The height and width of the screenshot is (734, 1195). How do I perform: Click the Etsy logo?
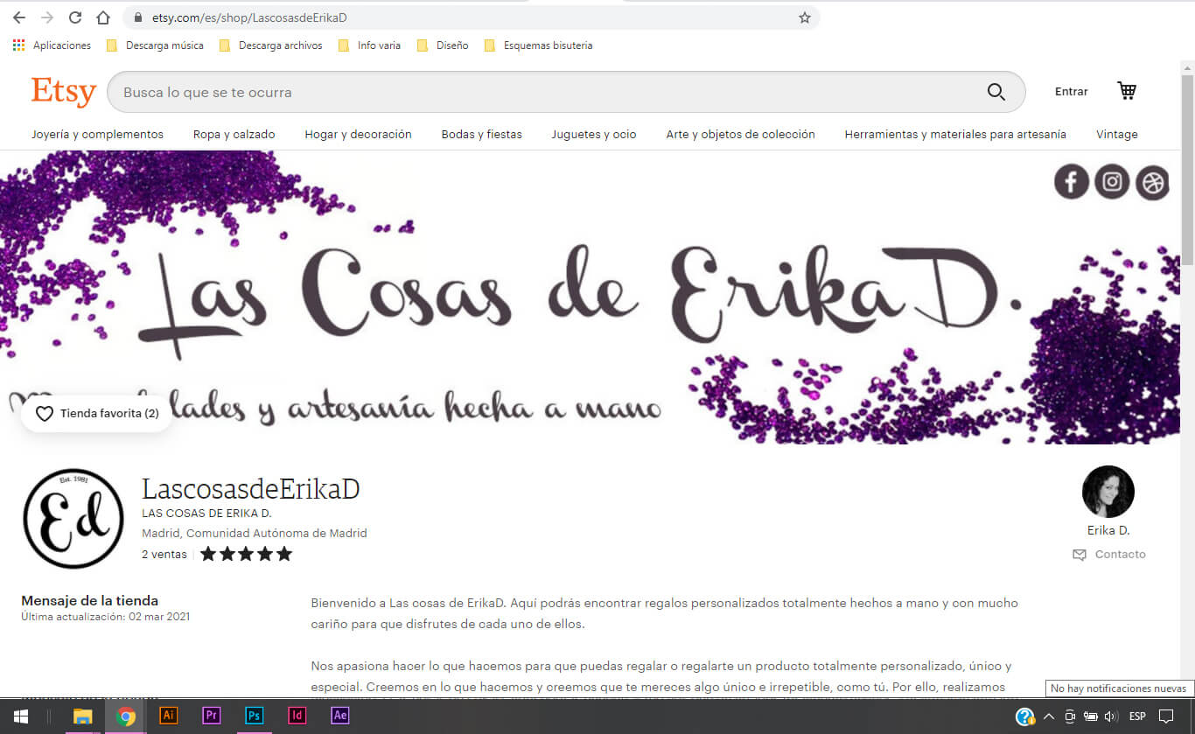pos(63,92)
